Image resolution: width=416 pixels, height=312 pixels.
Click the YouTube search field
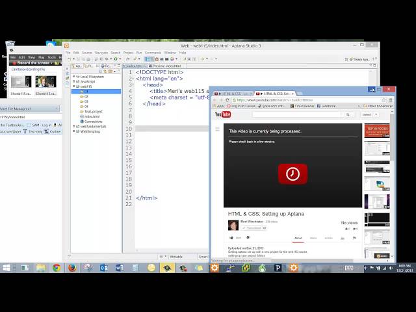point(296,114)
